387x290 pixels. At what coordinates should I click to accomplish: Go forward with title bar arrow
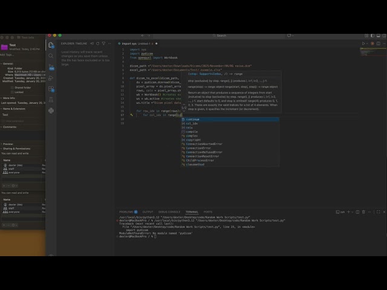[149, 36]
